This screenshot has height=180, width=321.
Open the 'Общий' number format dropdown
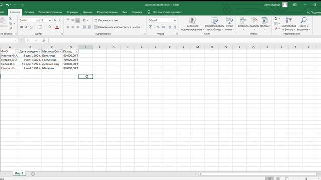click(x=175, y=20)
